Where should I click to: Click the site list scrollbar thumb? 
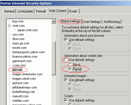54,58
